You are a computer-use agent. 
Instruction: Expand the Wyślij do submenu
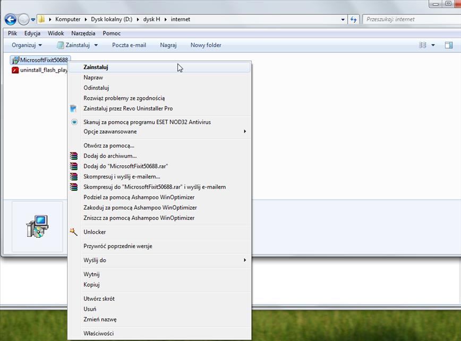(x=159, y=260)
